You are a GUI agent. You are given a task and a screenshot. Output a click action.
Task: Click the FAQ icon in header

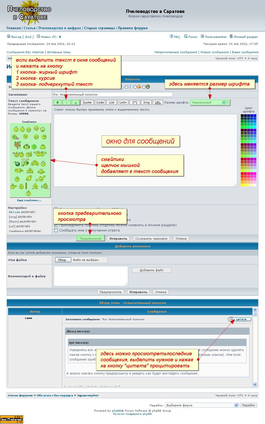click(172, 37)
